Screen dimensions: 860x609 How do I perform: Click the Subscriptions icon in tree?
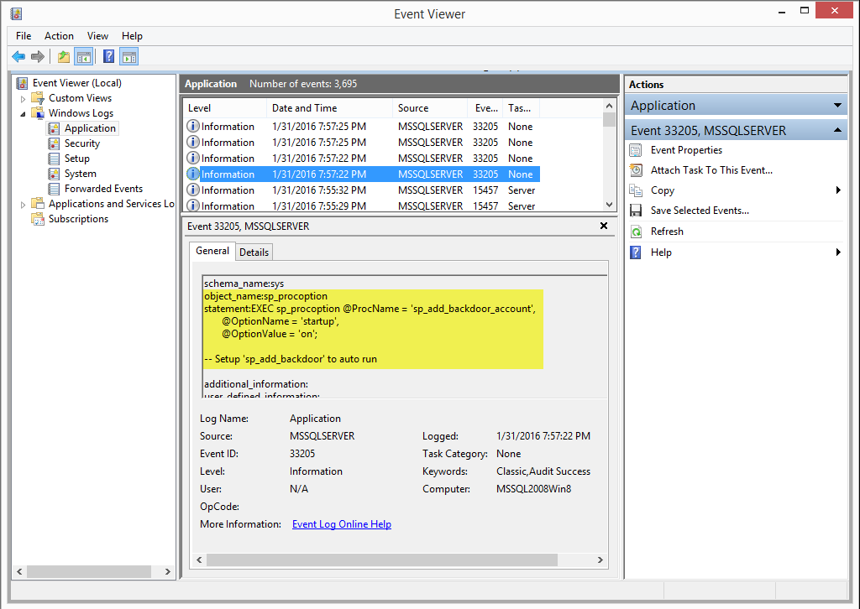click(38, 219)
